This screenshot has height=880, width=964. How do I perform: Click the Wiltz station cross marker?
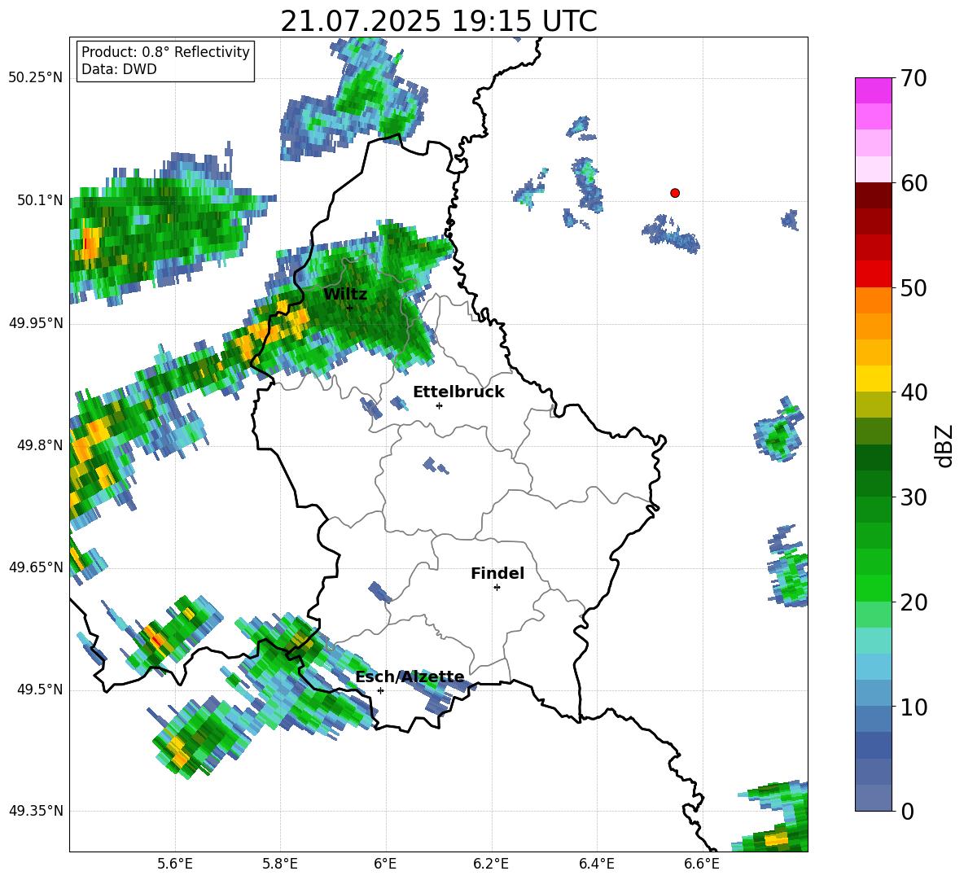[350, 308]
